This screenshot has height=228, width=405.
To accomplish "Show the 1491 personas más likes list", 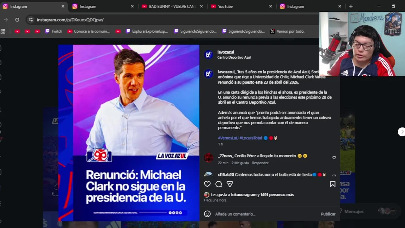I will tap(277, 195).
